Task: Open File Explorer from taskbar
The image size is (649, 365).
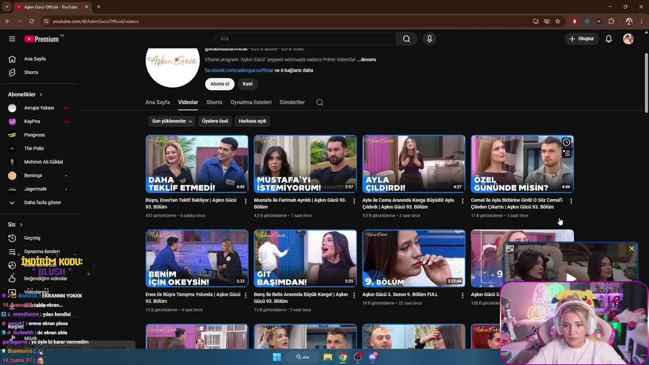Action: click(328, 357)
